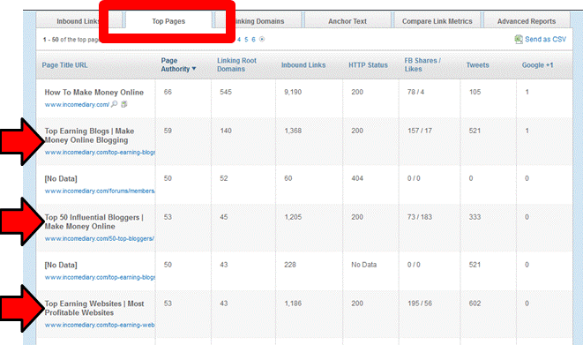Click HTTP Status value 404
583x345 pixels.
(x=357, y=178)
